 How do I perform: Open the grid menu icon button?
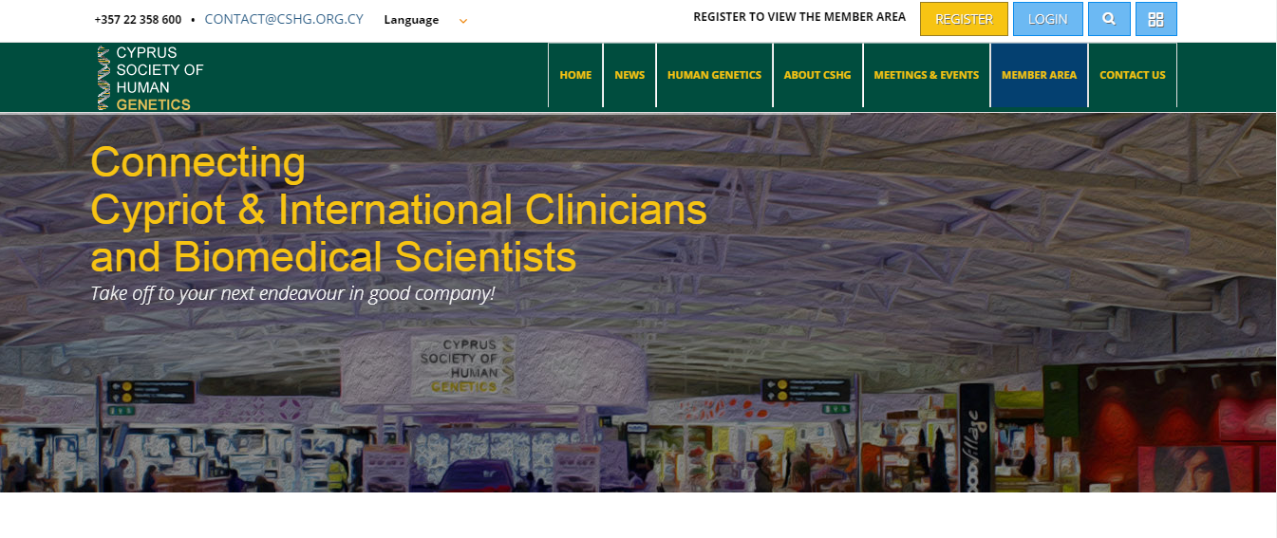(x=1155, y=19)
